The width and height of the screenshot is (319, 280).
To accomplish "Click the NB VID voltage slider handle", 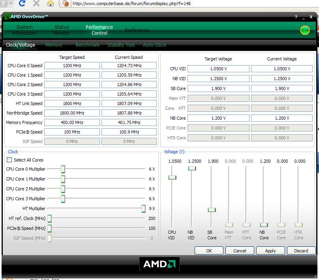I will coord(192,169).
